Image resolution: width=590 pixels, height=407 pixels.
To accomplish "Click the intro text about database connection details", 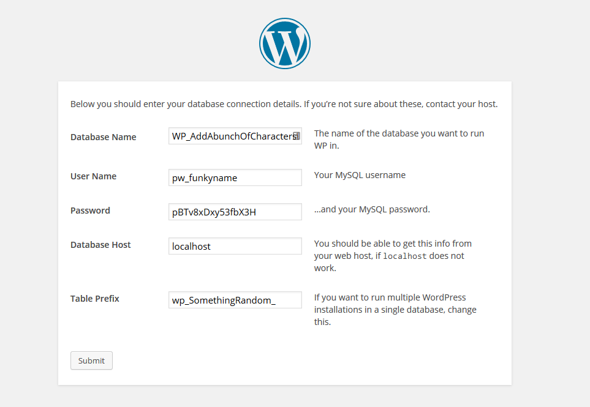I will coord(284,104).
